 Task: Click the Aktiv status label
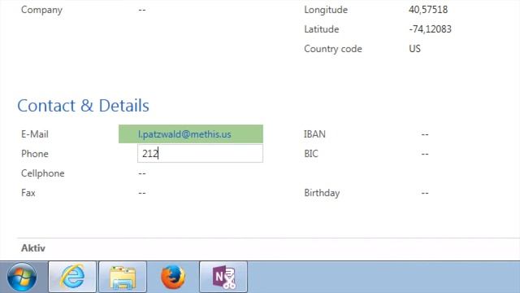33,248
